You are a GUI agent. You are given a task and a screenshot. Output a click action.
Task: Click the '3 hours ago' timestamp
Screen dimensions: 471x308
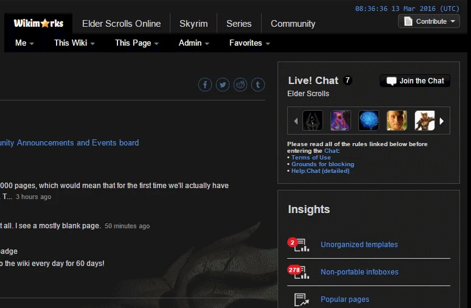(x=33, y=197)
